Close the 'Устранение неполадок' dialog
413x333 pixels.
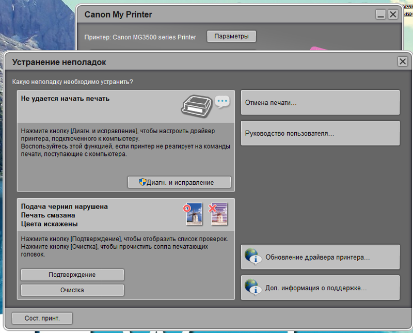403,61
